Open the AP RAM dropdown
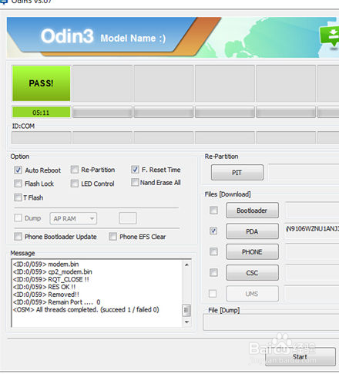 [x=73, y=218]
